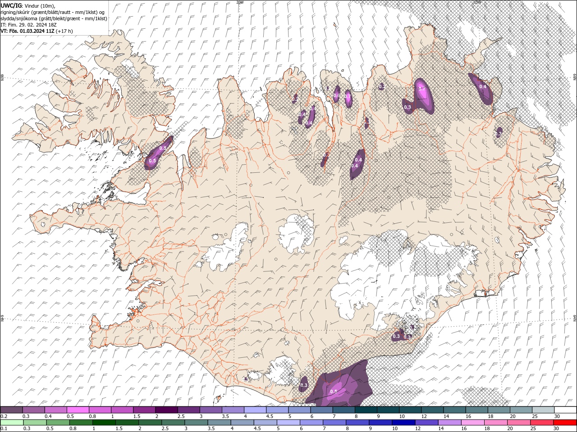
Task: Select the bright red 30 rain legend swatch
Action: click(564, 423)
